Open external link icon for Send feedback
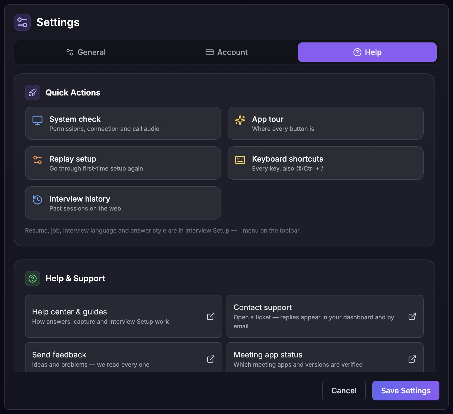This screenshot has height=414, width=453. point(211,359)
